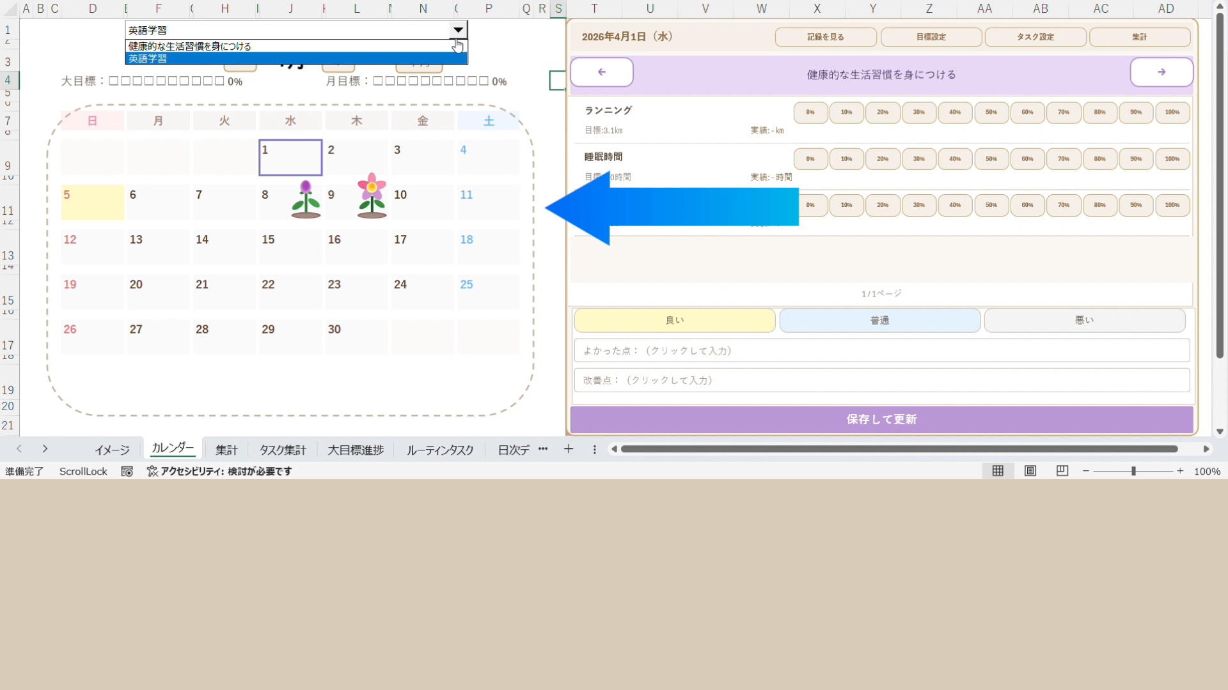The width and height of the screenshot is (1228, 690).
Task: Click the macro recording icon in the status bar
Action: click(127, 471)
